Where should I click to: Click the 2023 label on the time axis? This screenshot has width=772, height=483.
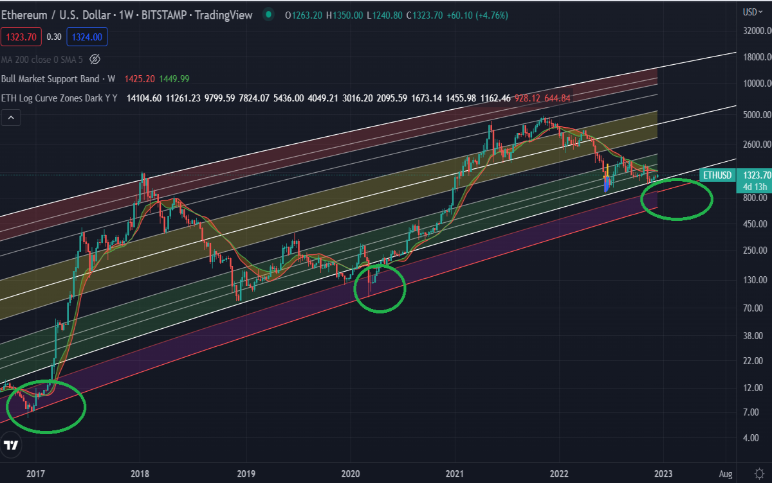click(x=664, y=474)
